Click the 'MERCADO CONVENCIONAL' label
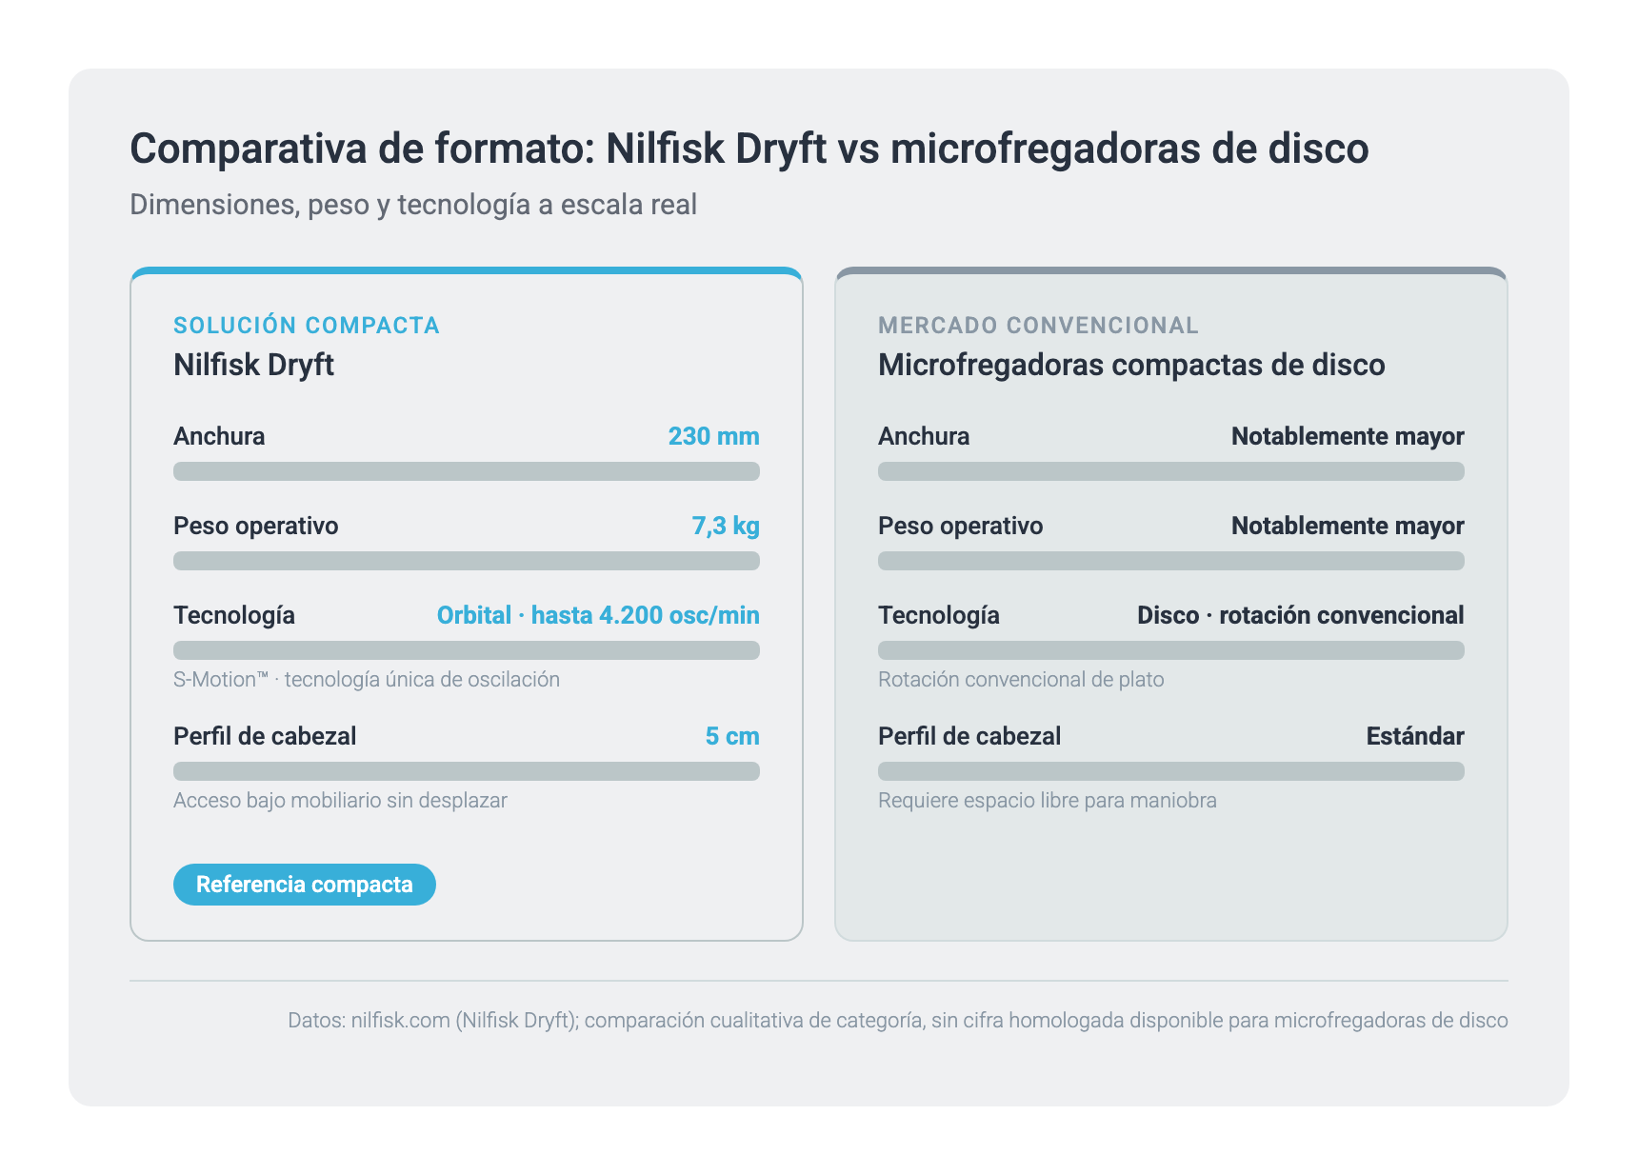This screenshot has height=1175, width=1638. tap(1038, 326)
